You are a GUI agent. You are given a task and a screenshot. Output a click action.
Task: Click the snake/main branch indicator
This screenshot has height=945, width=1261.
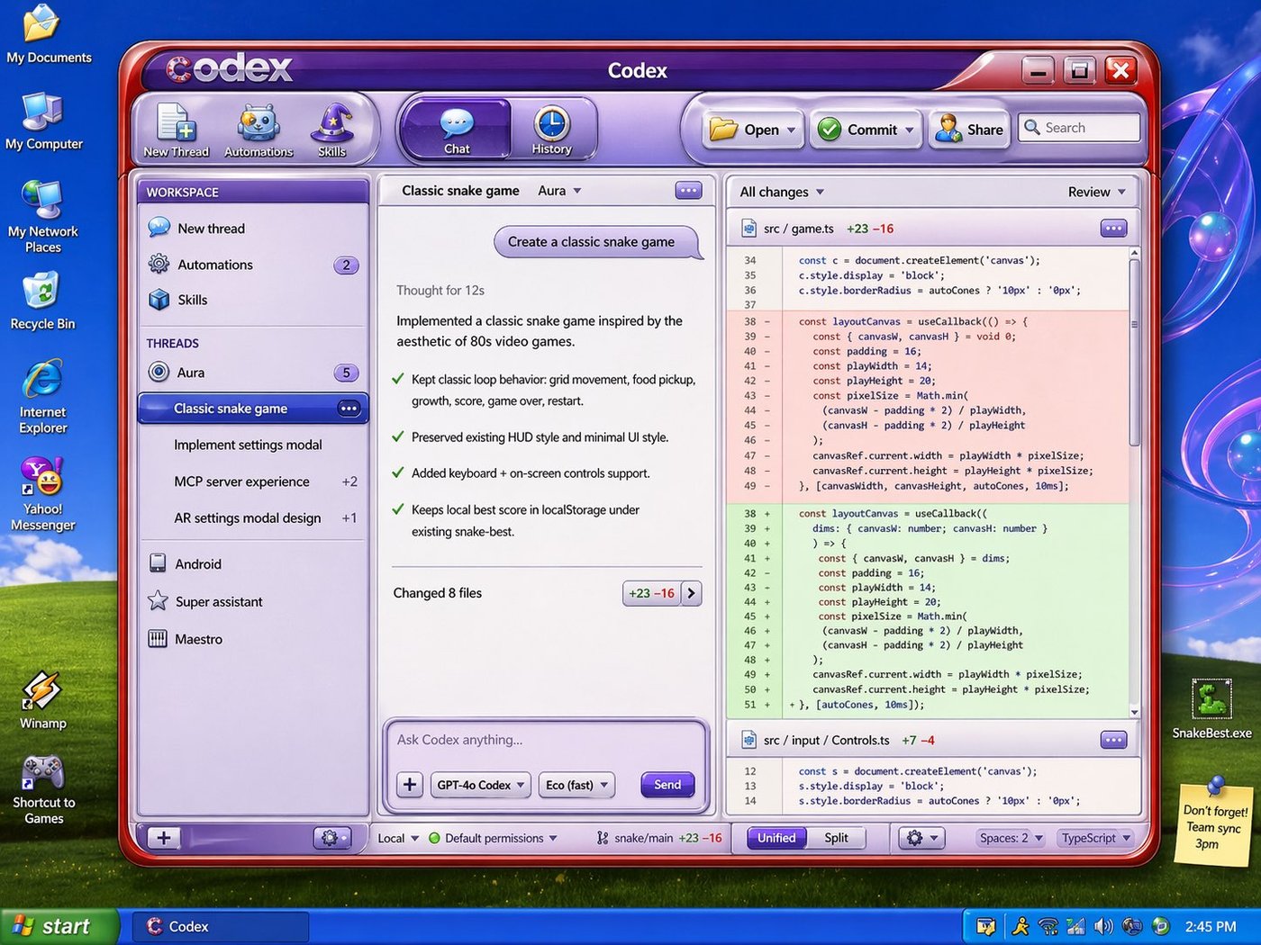pyautogui.click(x=658, y=838)
